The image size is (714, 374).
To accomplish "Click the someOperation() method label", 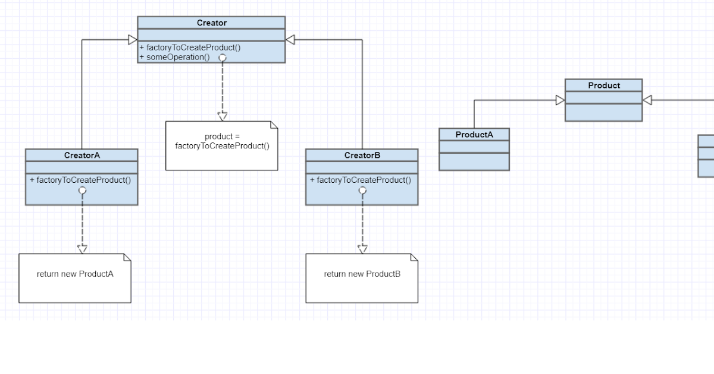I will tap(176, 57).
